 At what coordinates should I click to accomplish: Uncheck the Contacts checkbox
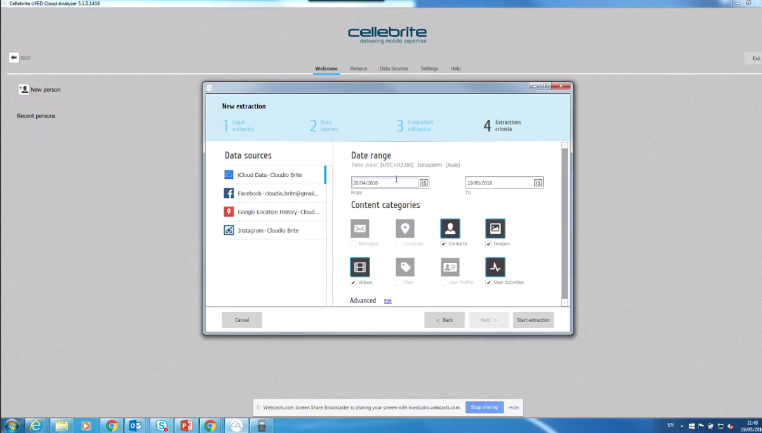point(443,244)
